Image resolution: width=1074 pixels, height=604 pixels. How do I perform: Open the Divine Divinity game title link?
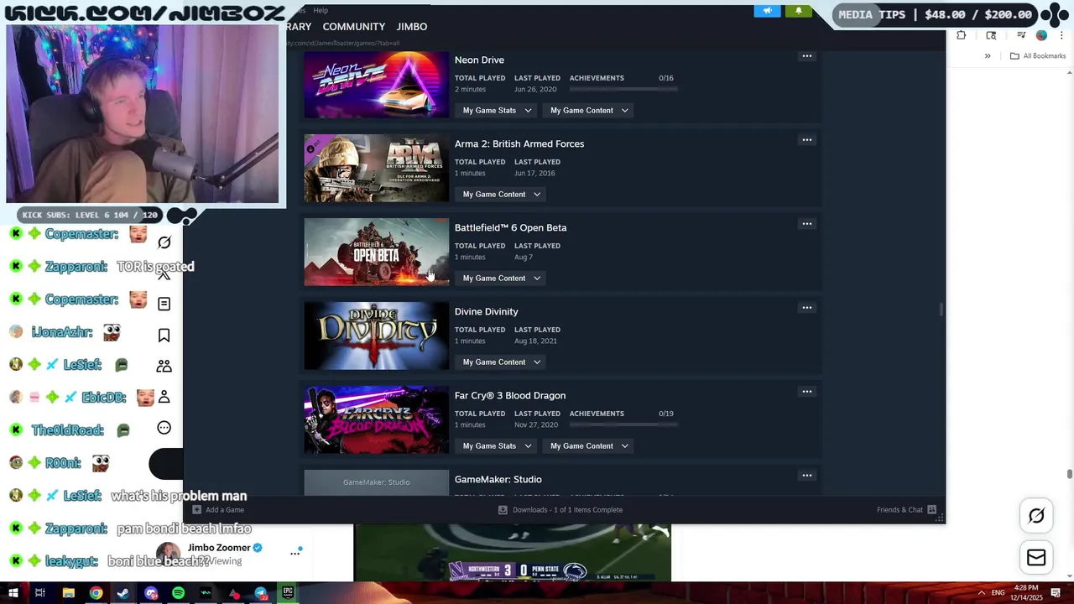(x=486, y=311)
